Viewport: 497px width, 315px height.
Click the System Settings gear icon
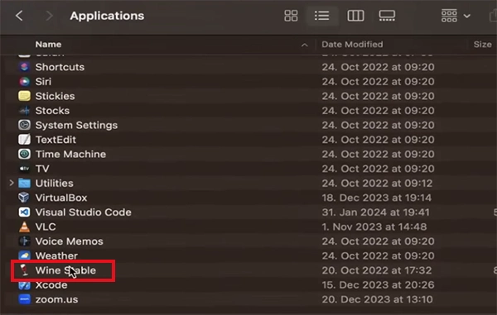click(24, 125)
